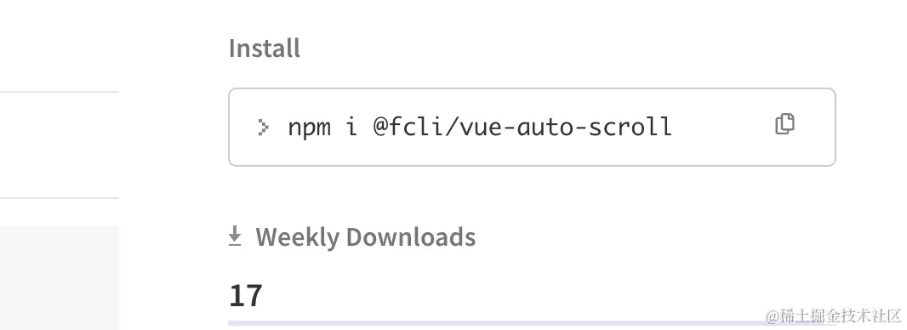Click the upper horizontal divider on the left
This screenshot has width=907, height=330.
tap(60, 91)
